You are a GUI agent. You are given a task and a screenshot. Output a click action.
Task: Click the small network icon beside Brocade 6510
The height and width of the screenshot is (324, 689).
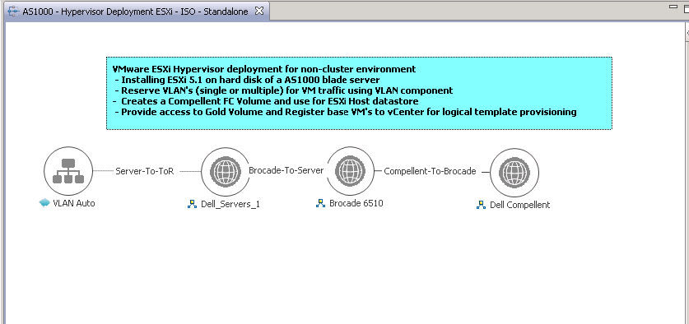tap(320, 203)
